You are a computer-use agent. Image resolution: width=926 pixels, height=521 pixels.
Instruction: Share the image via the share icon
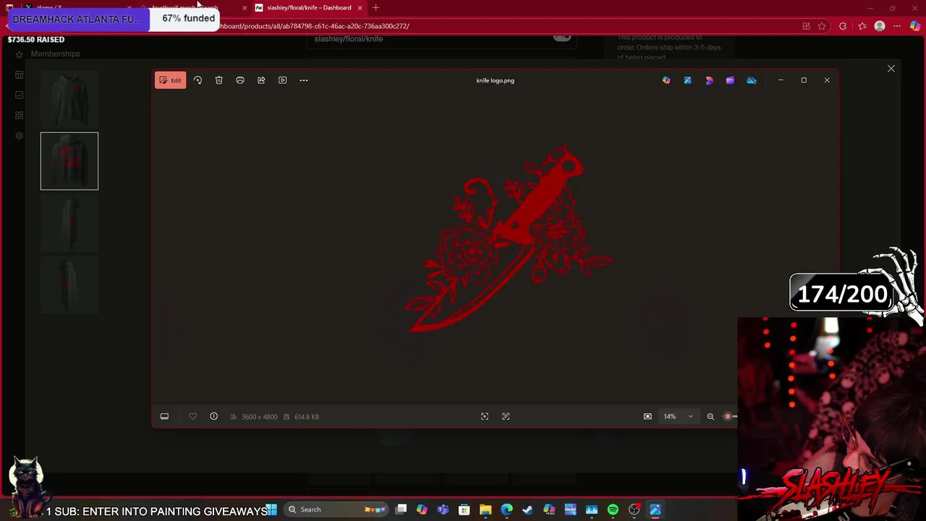coord(261,80)
